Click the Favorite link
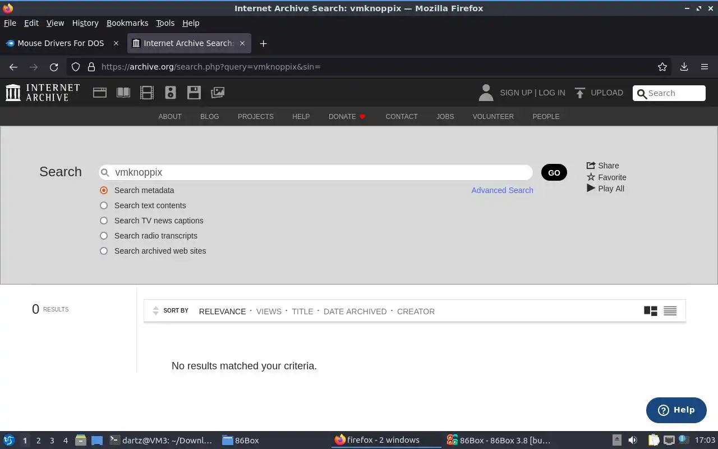The image size is (718, 449). [x=606, y=177]
